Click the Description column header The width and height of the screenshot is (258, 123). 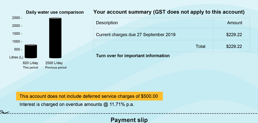(107, 23)
